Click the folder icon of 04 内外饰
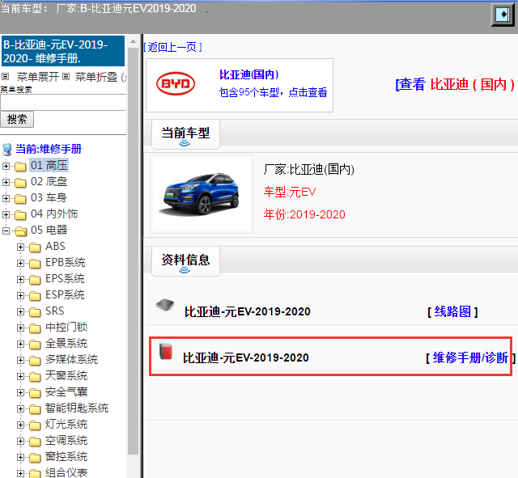 coord(20,215)
